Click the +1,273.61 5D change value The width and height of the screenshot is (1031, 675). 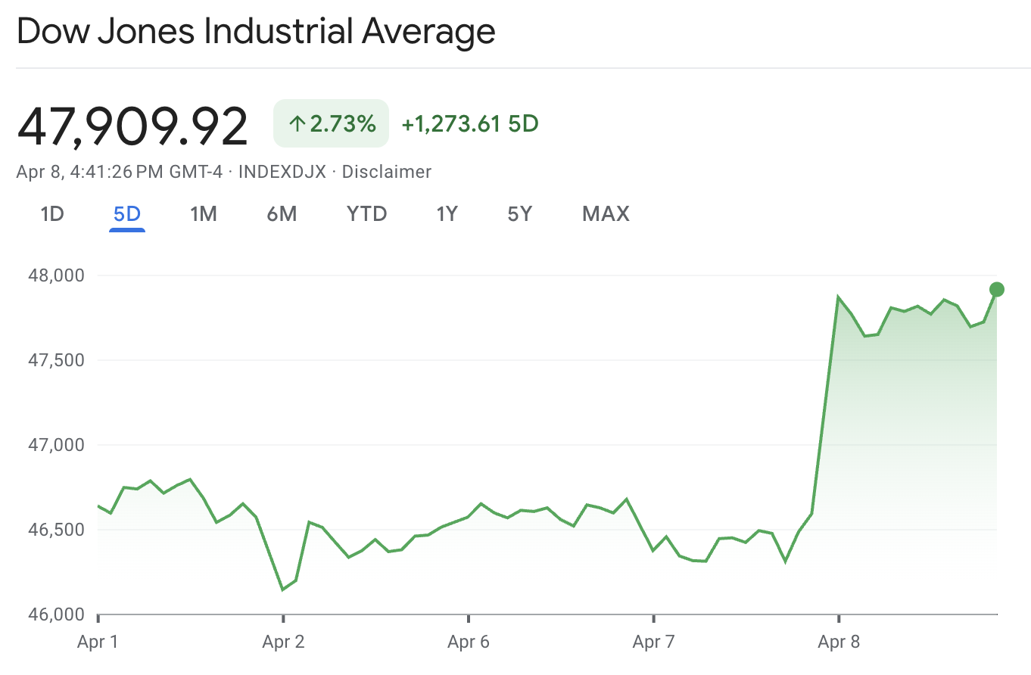click(x=469, y=123)
